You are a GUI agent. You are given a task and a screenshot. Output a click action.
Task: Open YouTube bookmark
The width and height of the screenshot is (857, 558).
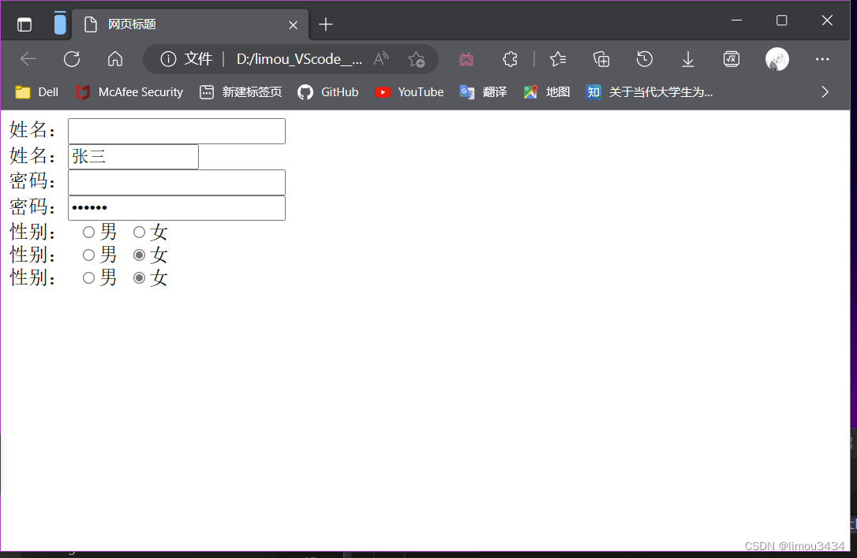(410, 92)
